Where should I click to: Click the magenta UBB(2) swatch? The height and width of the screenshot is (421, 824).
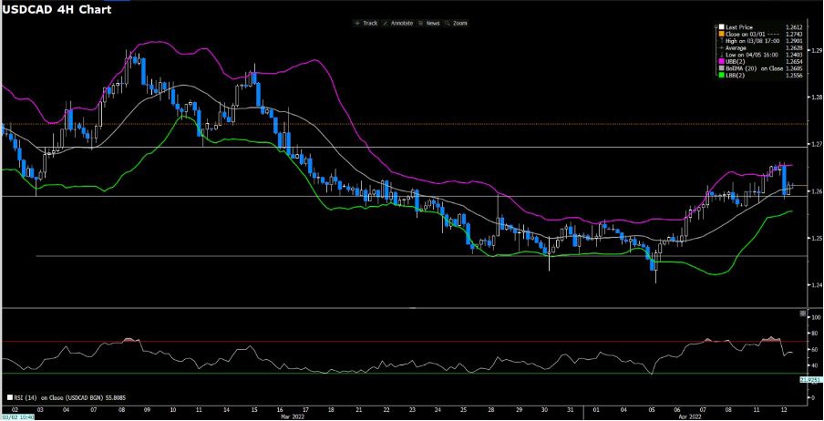(722, 62)
